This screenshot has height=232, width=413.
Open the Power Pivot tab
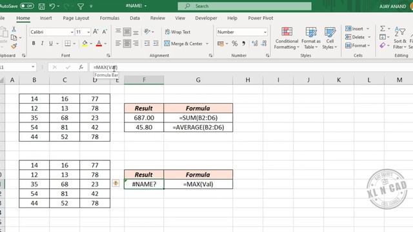pos(261,18)
